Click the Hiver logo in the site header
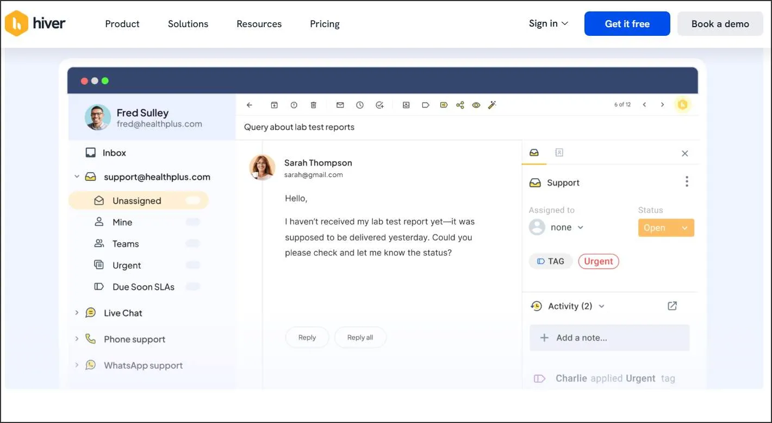772x423 pixels. (35, 23)
